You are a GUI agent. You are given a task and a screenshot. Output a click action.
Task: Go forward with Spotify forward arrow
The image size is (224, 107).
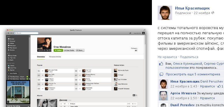pyautogui.click(x=12, y=33)
